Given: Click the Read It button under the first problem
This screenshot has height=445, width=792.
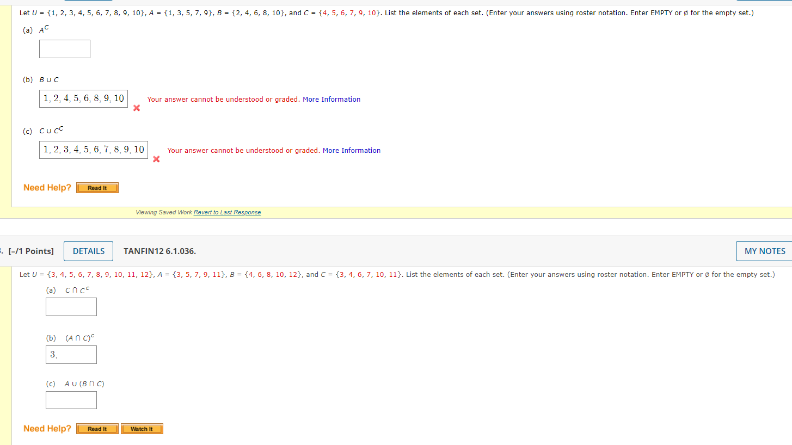Looking at the screenshot, I should (x=97, y=187).
